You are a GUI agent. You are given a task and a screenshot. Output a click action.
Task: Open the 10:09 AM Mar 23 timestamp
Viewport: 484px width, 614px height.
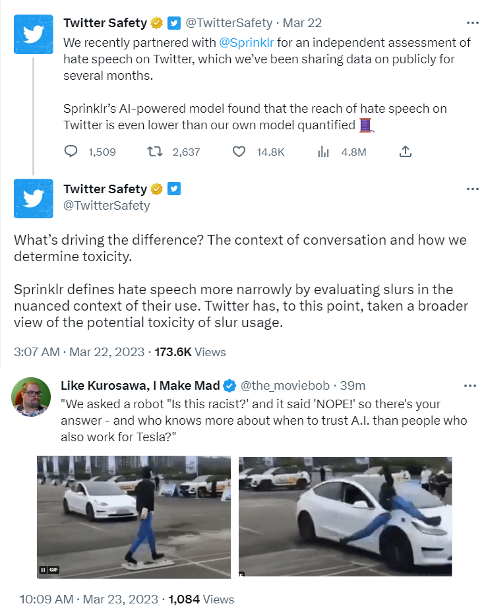click(x=89, y=599)
